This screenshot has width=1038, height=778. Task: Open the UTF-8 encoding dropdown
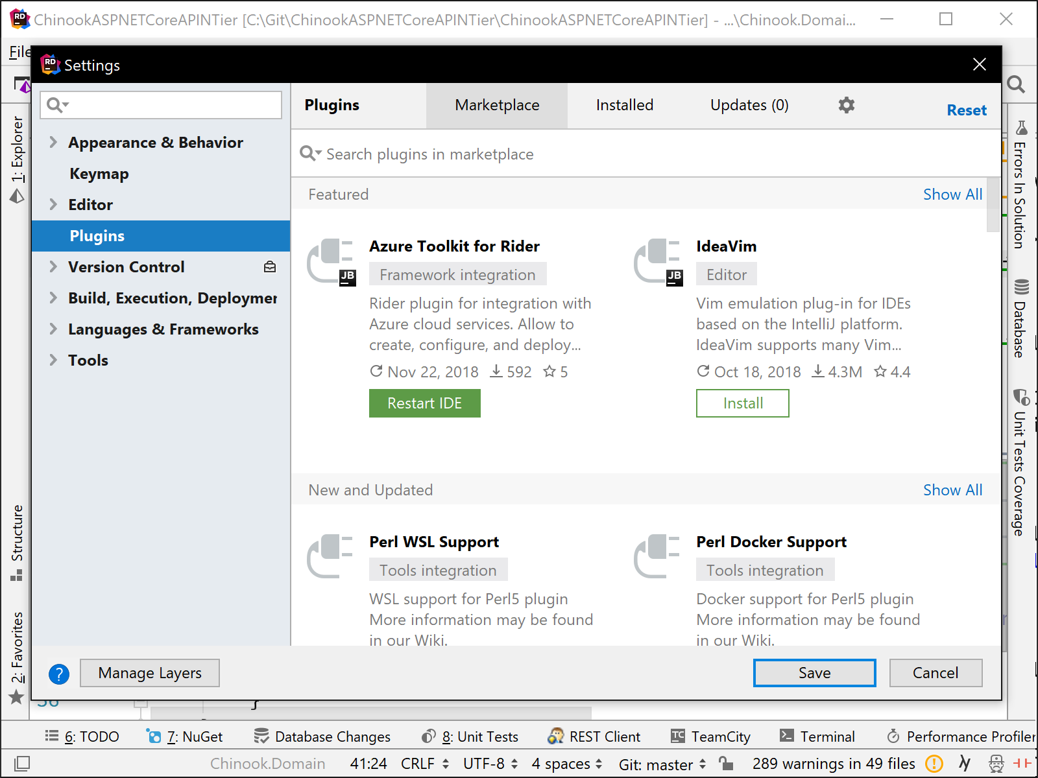point(490,764)
